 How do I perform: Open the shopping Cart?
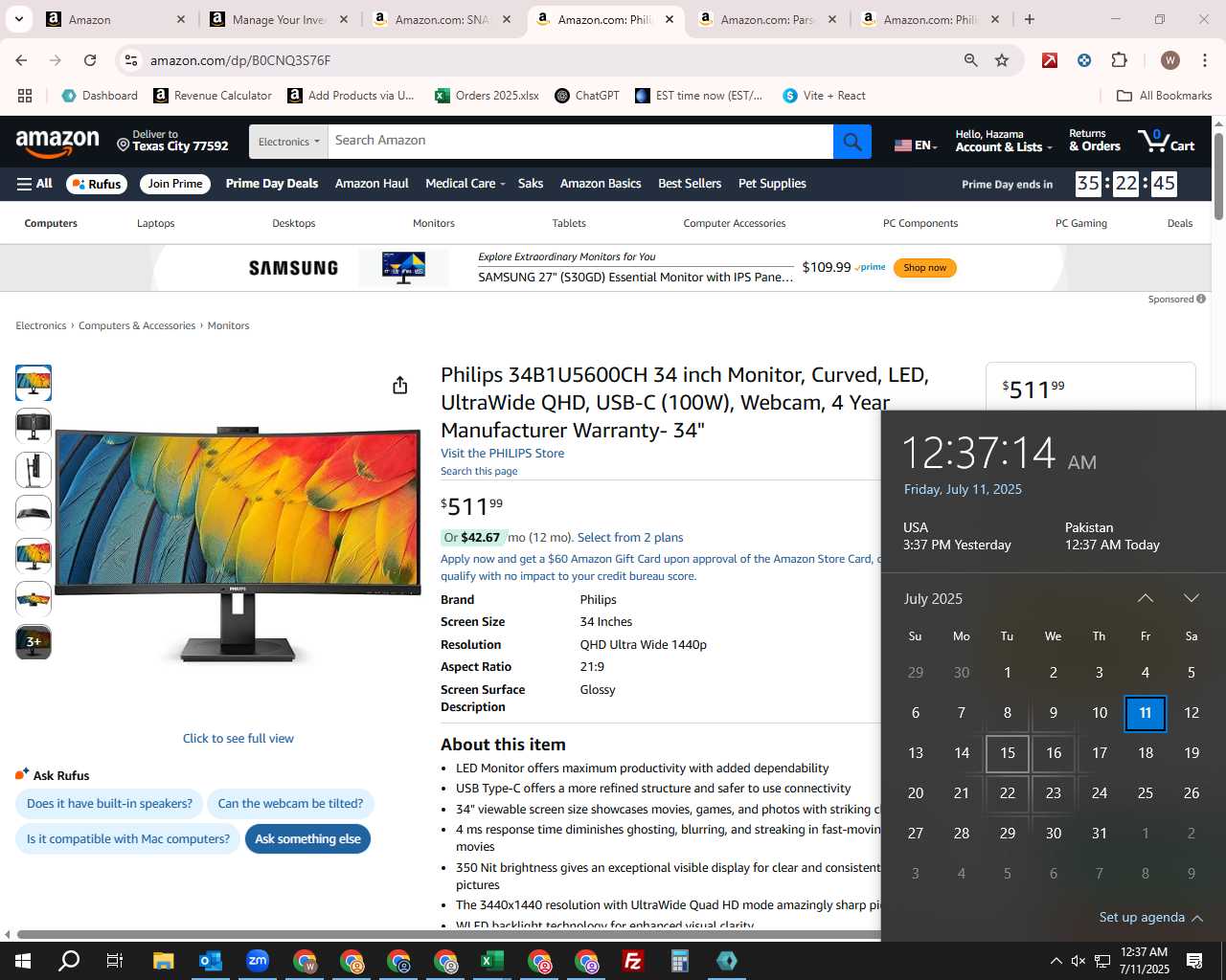tap(1167, 142)
